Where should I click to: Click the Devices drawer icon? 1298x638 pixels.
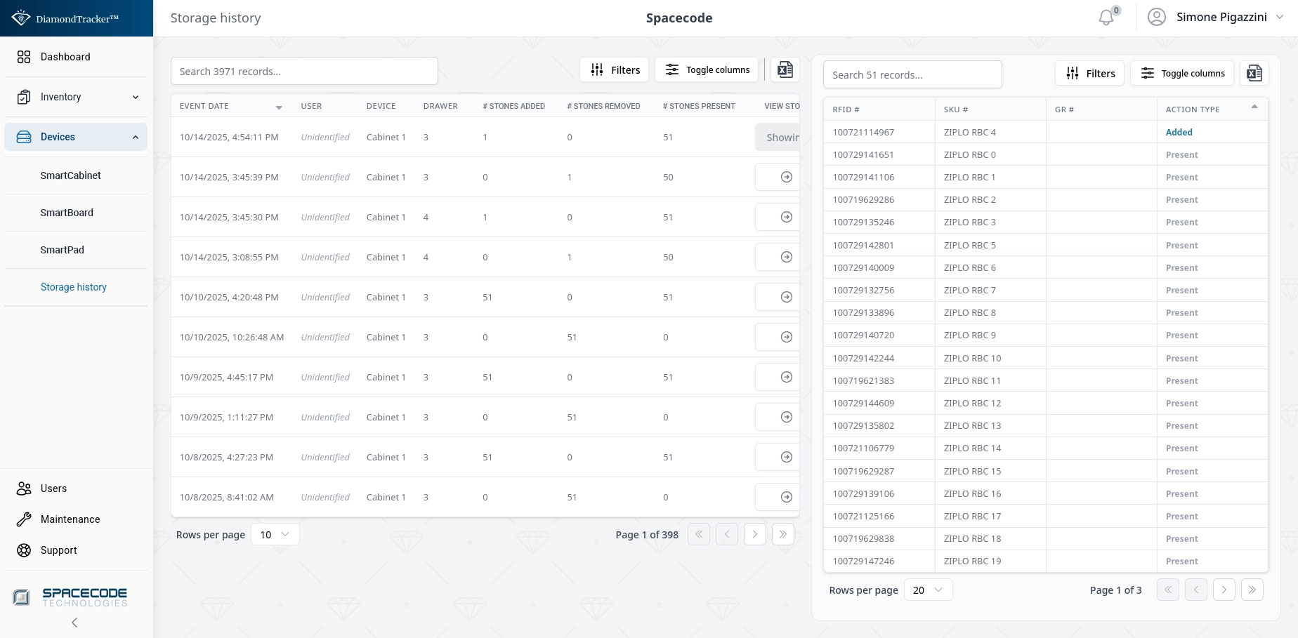coord(23,137)
